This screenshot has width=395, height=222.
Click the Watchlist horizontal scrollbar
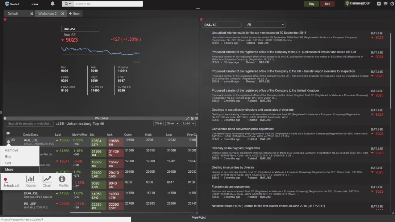86,212
